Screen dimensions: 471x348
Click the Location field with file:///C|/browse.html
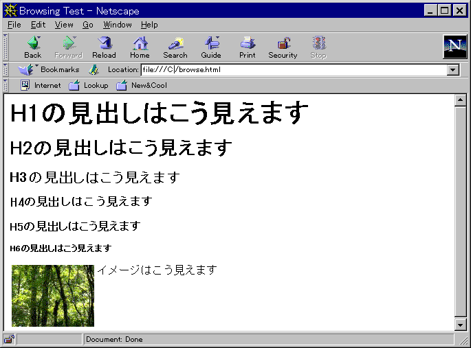(294, 70)
